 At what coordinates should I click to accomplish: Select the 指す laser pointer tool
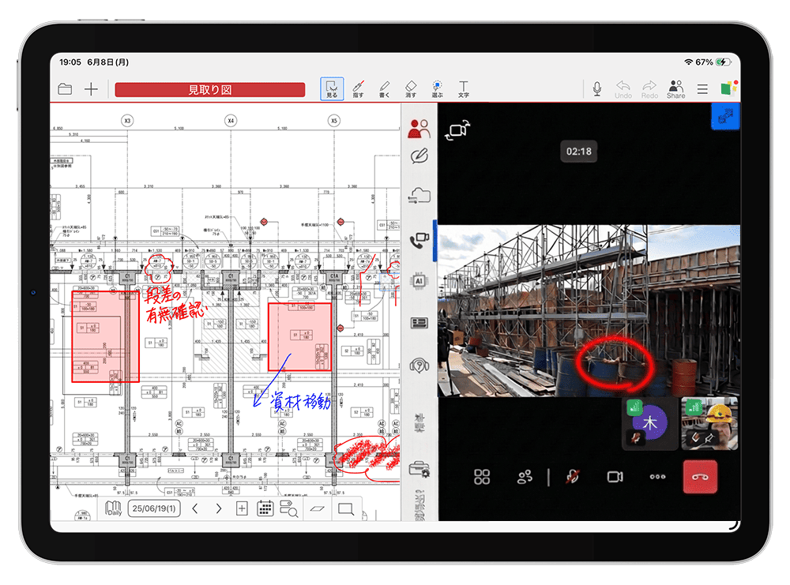(358, 88)
